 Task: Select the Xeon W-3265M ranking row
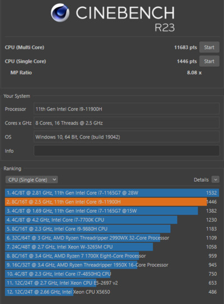(112, 247)
